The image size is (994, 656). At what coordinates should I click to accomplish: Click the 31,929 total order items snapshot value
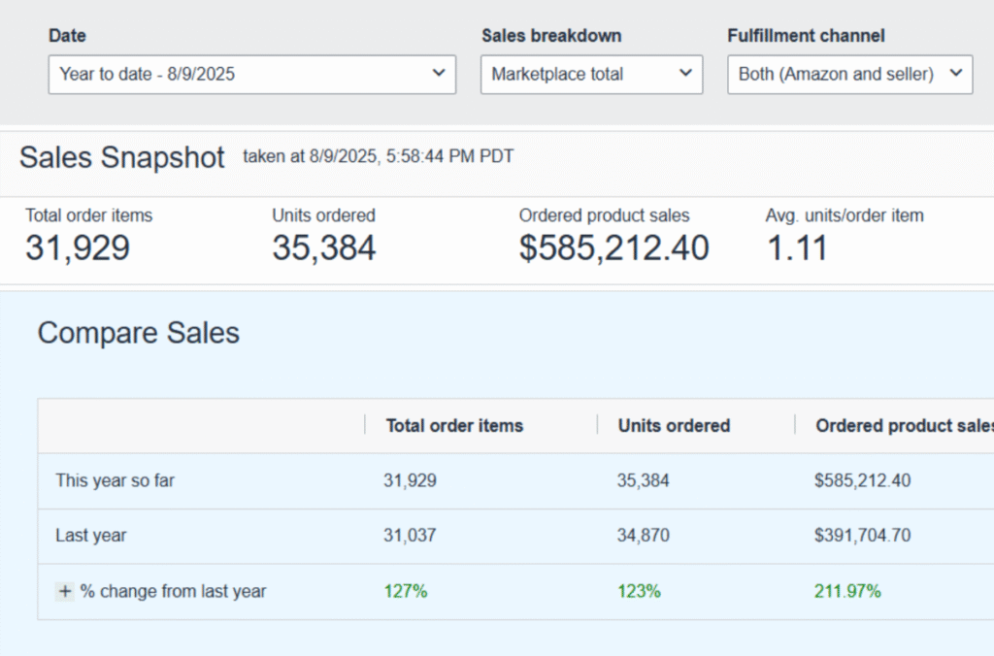78,248
